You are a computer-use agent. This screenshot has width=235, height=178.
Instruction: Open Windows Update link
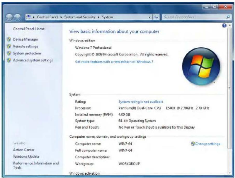coord(26,156)
